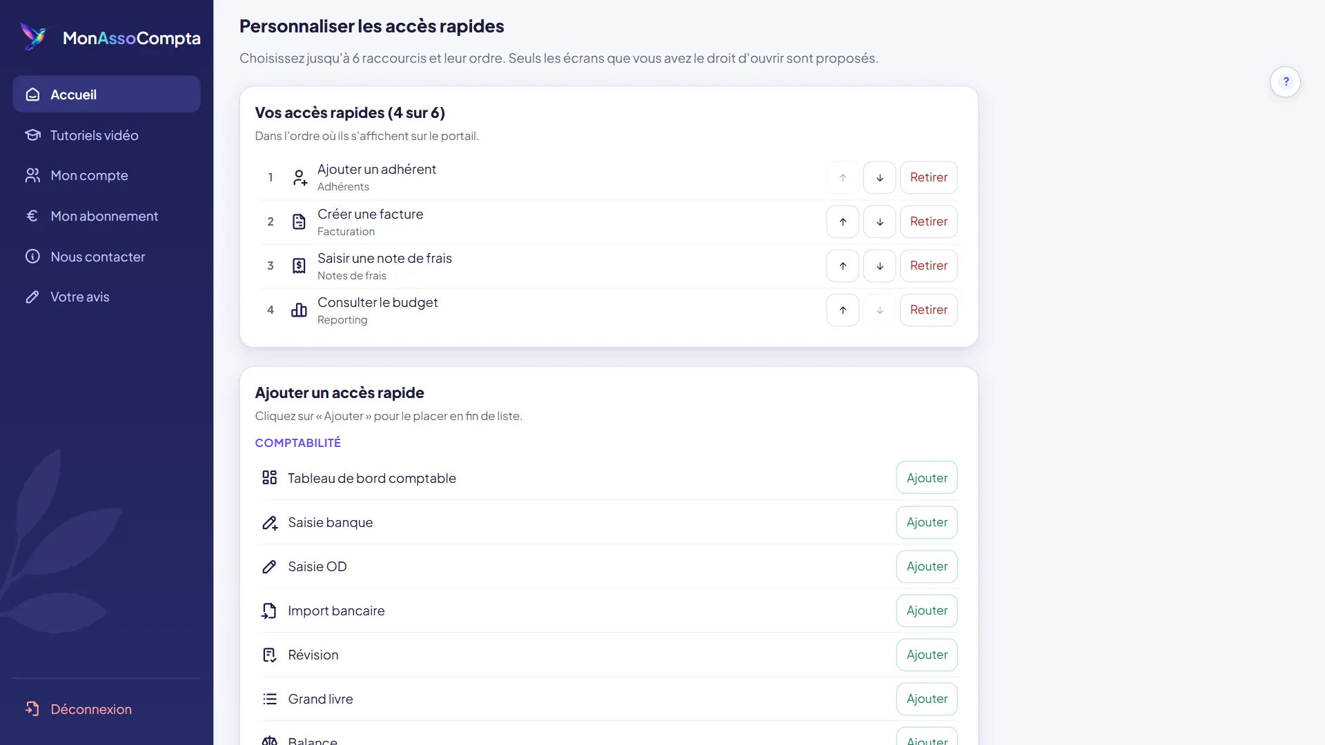Click the 'Facturation' label under 'Créer une facture'
Image resolution: width=1325 pixels, height=745 pixels.
(x=346, y=232)
